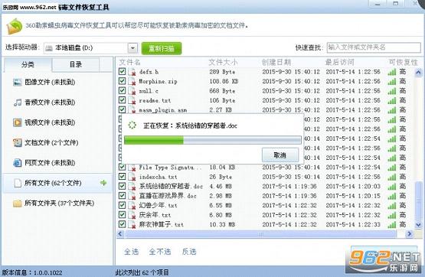Click the green 重新扫描 button
The width and height of the screenshot is (425, 277).
click(x=162, y=48)
